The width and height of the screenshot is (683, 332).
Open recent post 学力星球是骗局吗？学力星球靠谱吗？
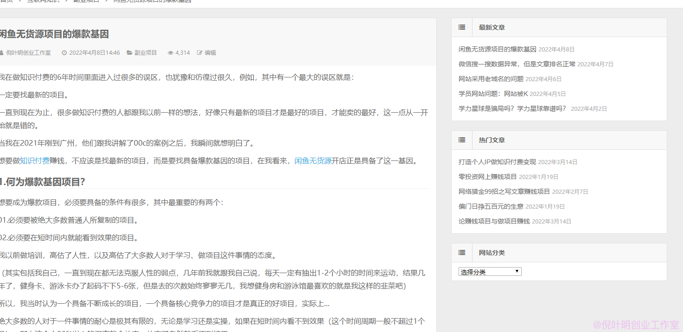[513, 109]
